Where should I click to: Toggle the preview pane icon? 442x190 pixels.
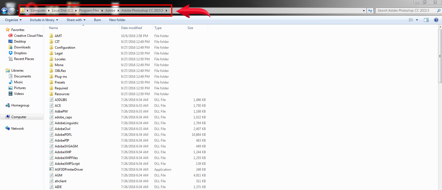(x=426, y=20)
